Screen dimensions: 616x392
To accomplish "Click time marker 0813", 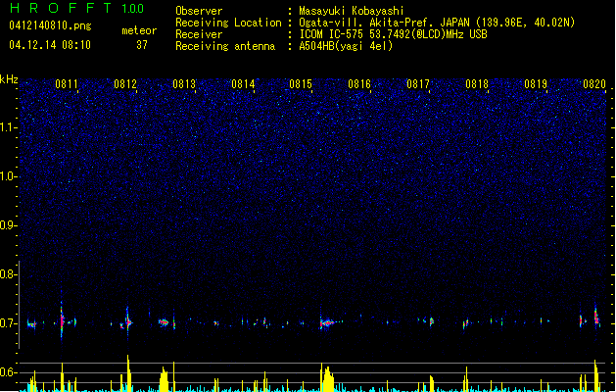I will (x=184, y=84).
